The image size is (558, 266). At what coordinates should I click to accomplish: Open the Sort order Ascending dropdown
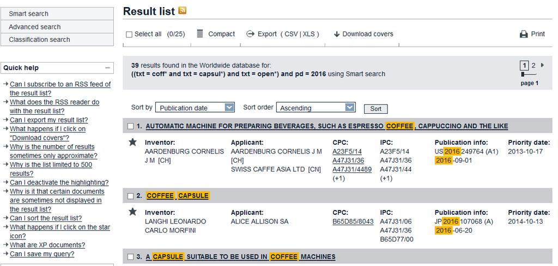click(316, 108)
